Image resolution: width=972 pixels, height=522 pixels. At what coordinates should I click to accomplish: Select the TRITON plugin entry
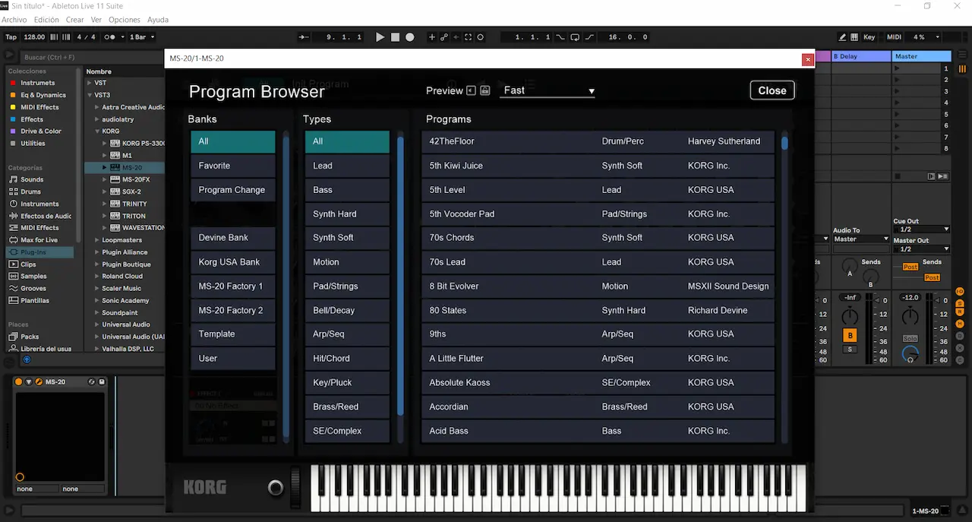pos(134,216)
